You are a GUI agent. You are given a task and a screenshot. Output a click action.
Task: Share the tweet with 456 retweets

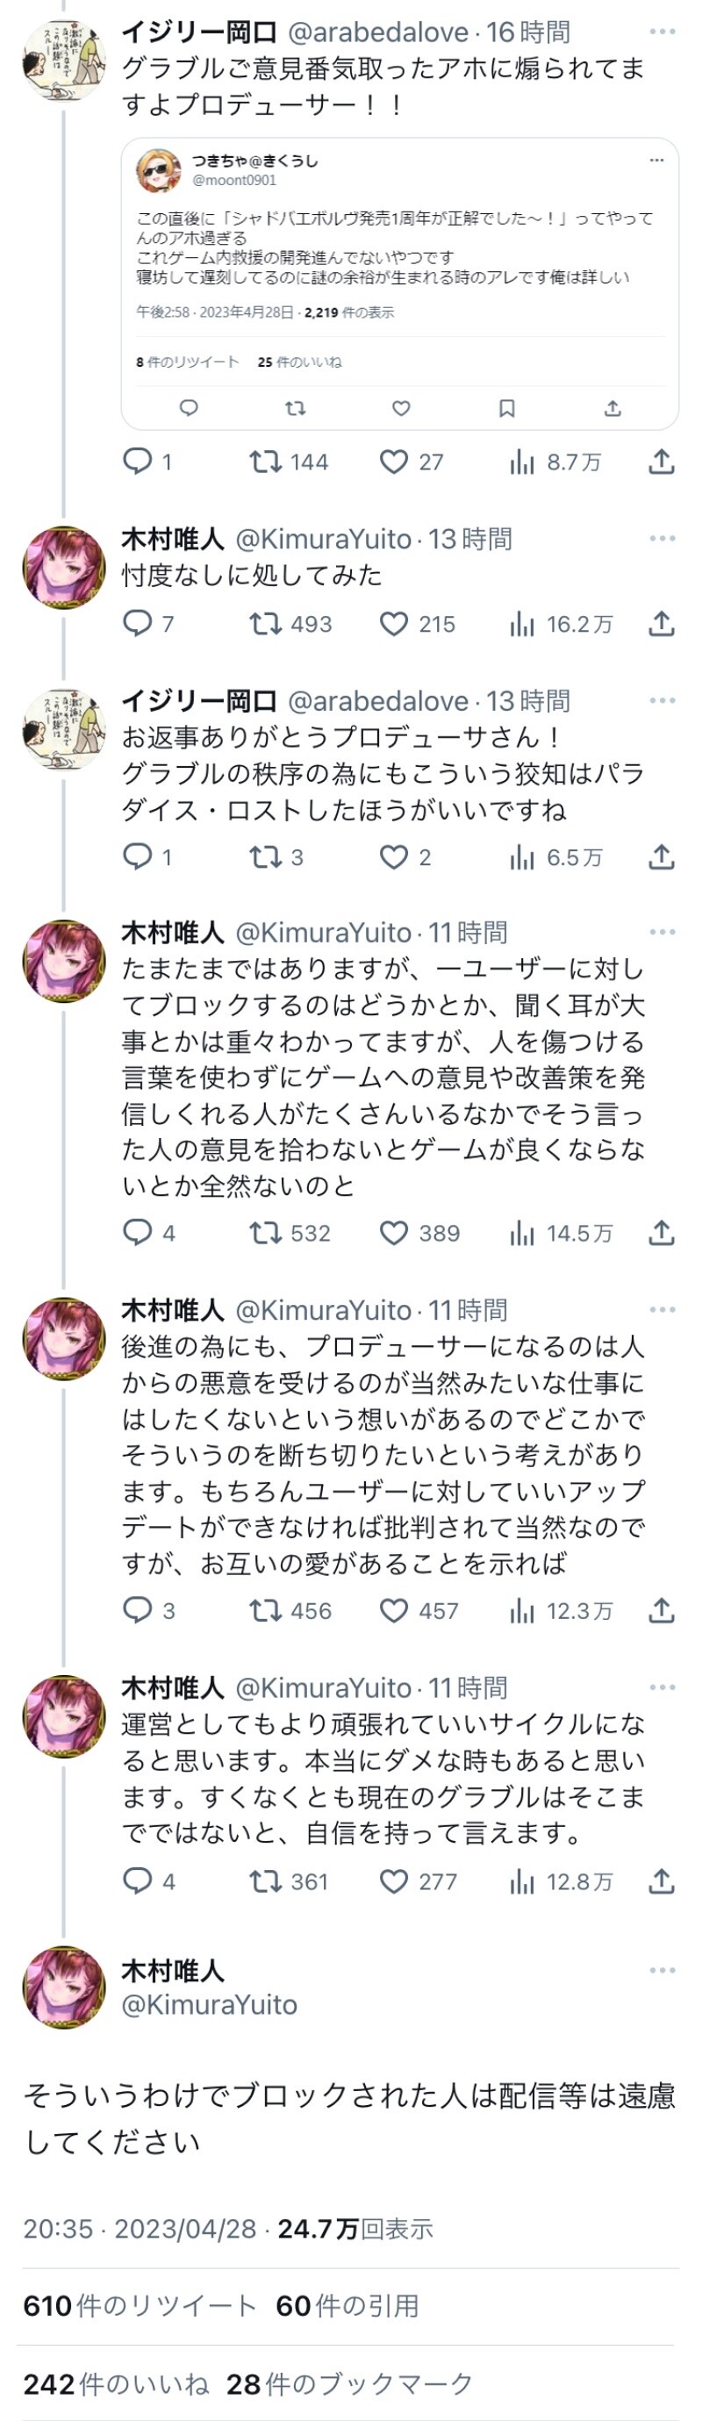[x=662, y=1610]
